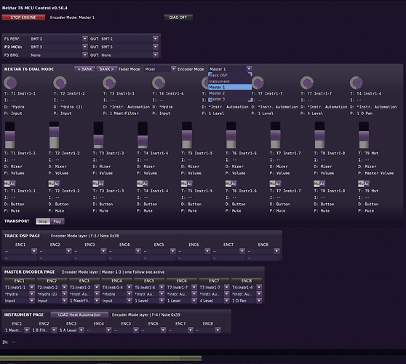Toggle Mu button for T9 Mst
Viewport: 406px width, 364px height.
(361, 183)
